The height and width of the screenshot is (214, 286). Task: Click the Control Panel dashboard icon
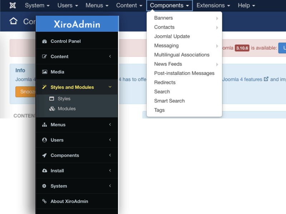coord(44,41)
